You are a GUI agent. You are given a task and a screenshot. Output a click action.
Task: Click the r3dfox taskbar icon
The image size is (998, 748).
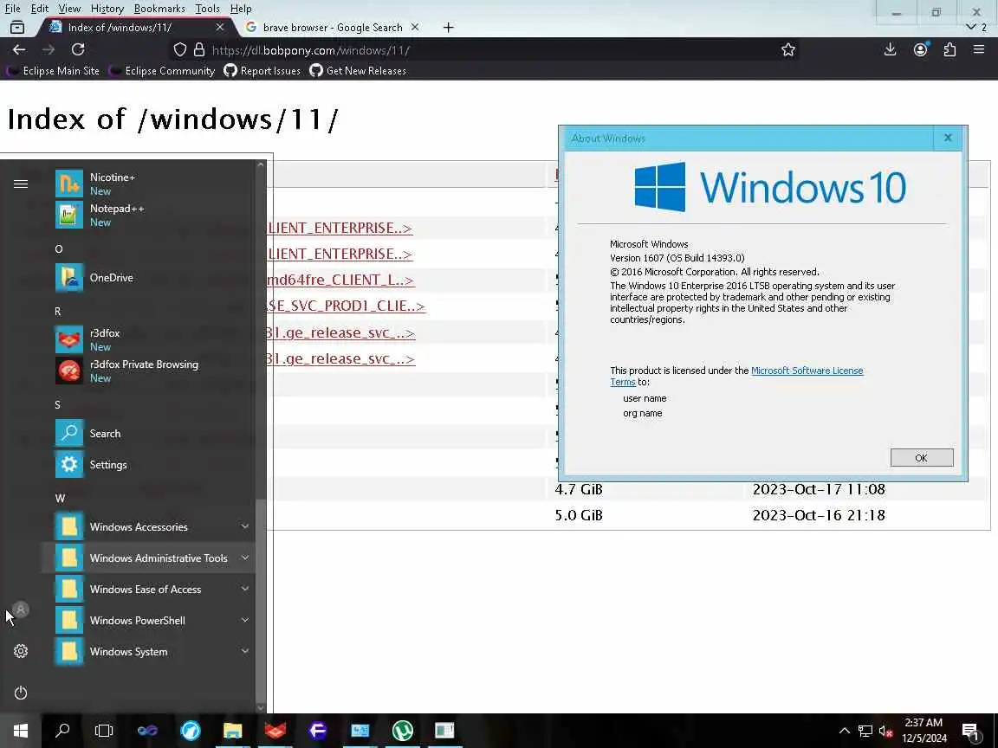tap(275, 731)
